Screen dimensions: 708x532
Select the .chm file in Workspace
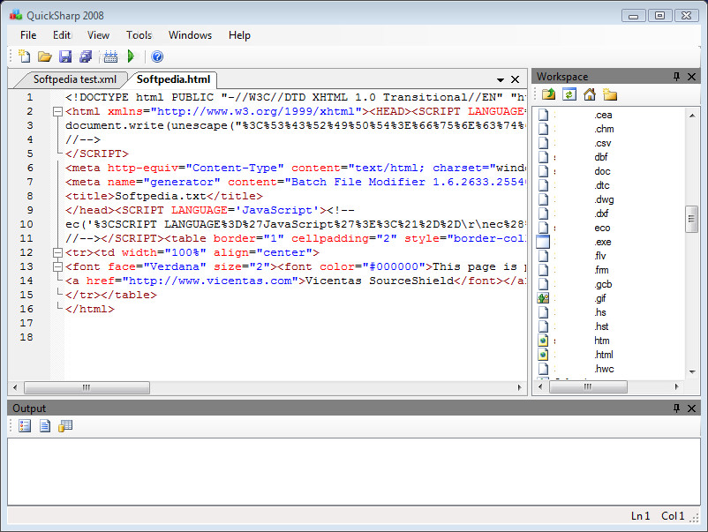pyautogui.click(x=604, y=129)
